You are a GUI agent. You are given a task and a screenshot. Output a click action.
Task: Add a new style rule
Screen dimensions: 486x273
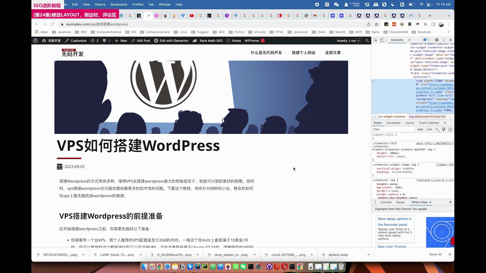tap(437, 129)
